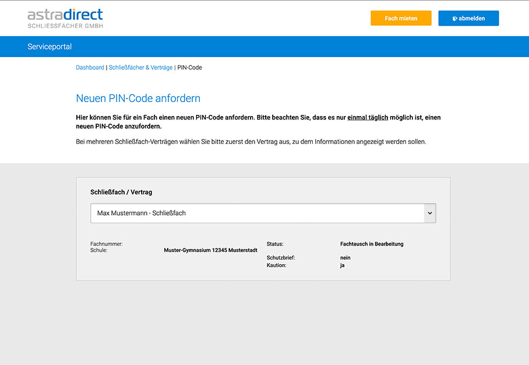The image size is (529, 365).
Task: Click the Schule value Muster-Gymnasium 12345 Musterstadt
Action: [210, 250]
